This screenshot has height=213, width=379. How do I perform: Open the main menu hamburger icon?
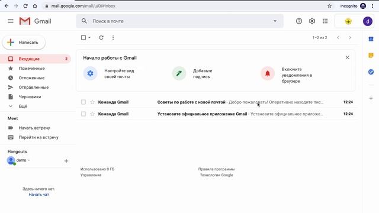(x=11, y=21)
